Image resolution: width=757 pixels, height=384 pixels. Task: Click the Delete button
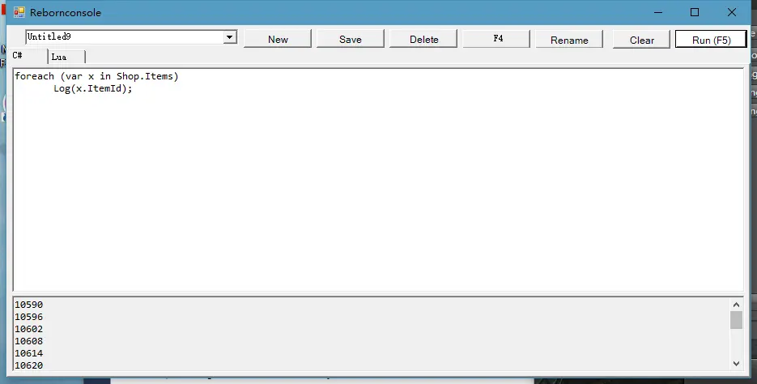423,40
